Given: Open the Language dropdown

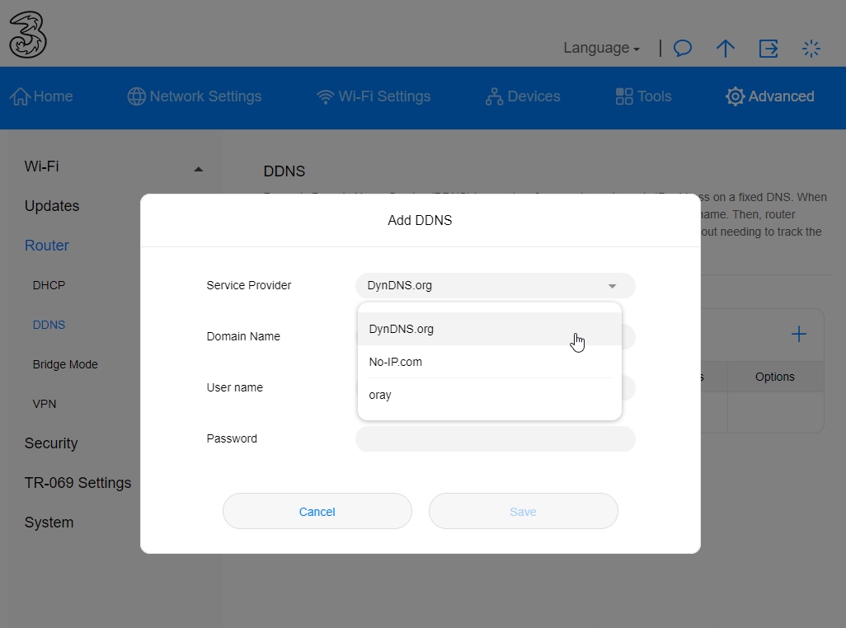Looking at the screenshot, I should [602, 48].
